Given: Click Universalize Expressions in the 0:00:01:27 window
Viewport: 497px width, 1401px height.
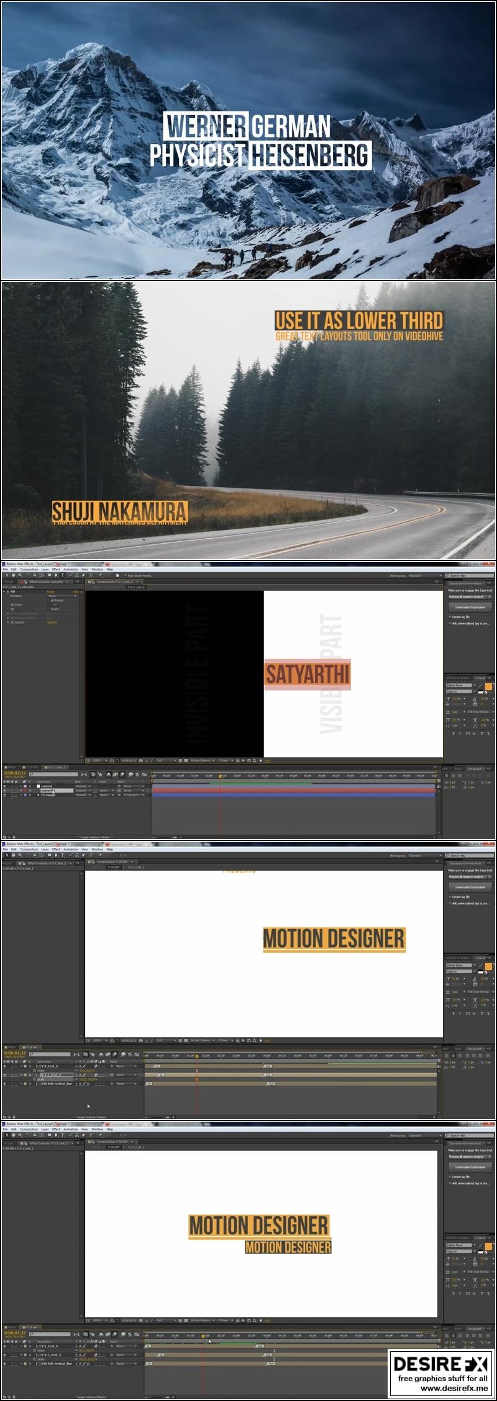Looking at the screenshot, I should 470,1167.
